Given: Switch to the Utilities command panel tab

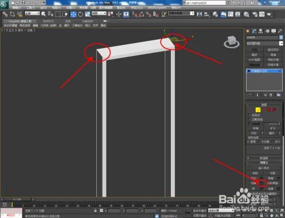Looking at the screenshot, I should tap(280, 31).
